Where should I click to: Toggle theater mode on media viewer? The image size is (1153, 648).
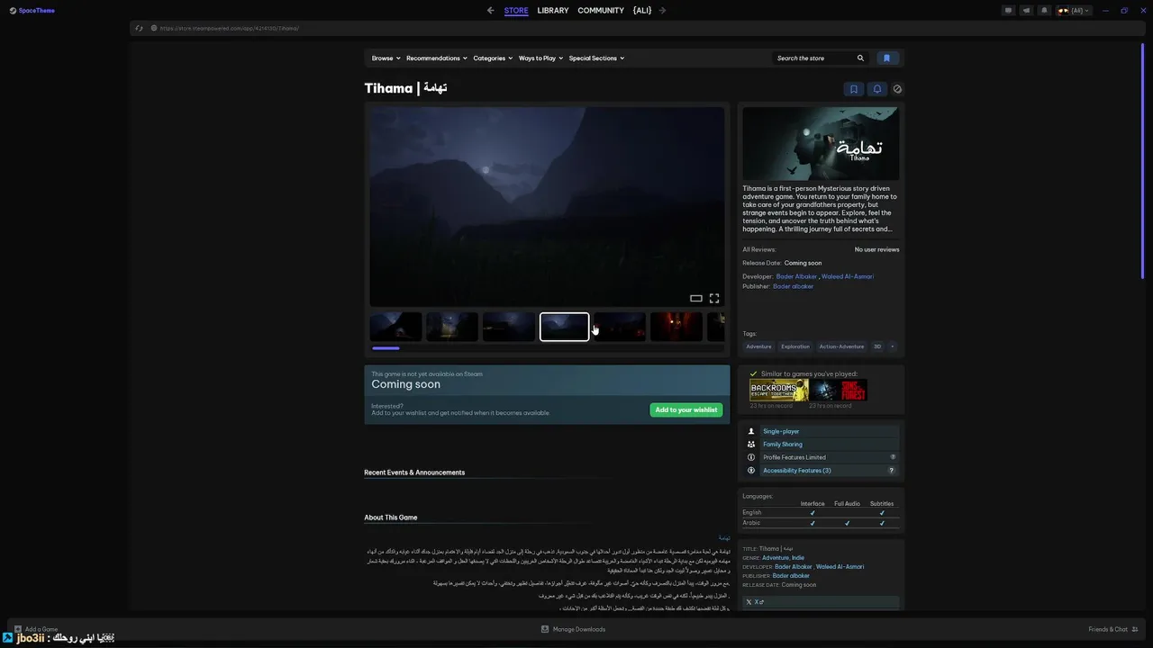(x=696, y=299)
